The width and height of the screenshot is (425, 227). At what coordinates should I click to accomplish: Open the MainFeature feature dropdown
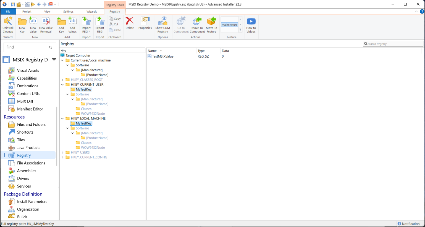pos(240,30)
